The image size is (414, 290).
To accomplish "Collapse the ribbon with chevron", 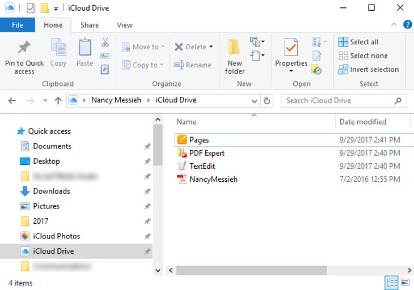I will point(395,24).
